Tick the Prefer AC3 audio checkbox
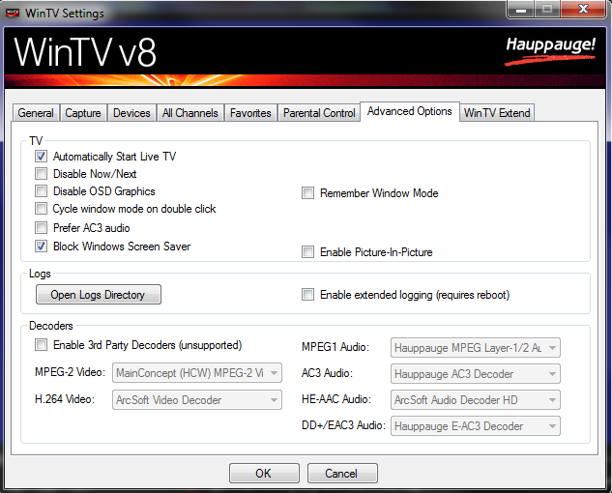Screen dimensions: 612x493 pyautogui.click(x=41, y=227)
